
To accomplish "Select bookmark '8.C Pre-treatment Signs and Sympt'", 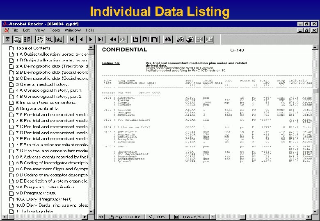I will pos(52,169).
